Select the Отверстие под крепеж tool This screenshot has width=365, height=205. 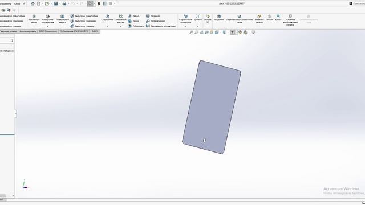tap(48, 19)
